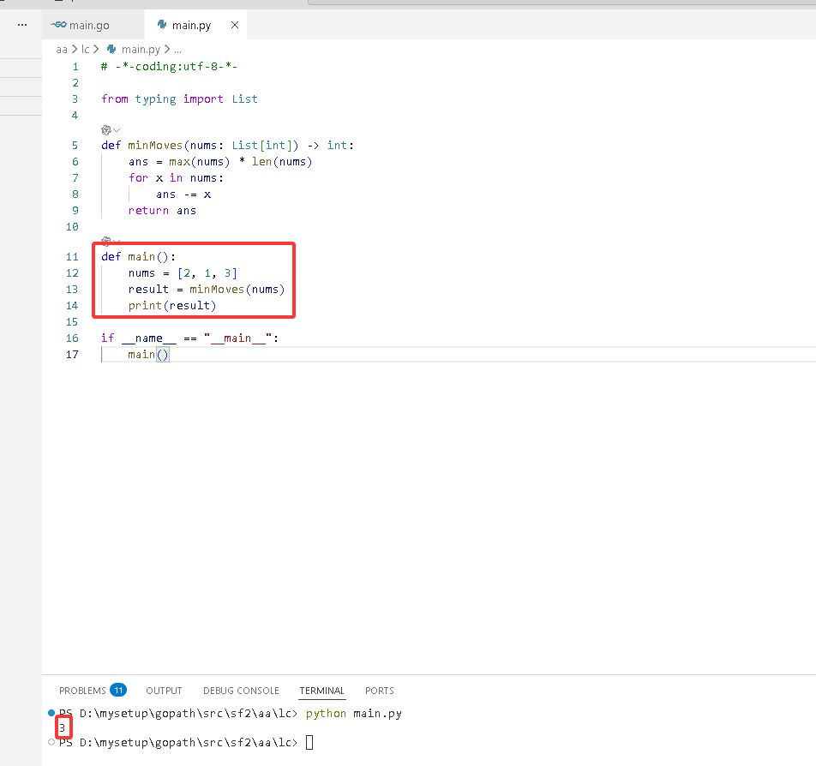Viewport: 816px width, 766px height.
Task: Place cursor on 'from typing import List' line
Action: pos(179,99)
